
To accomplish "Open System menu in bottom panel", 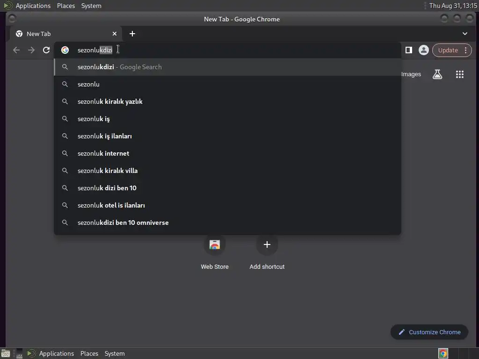I will [x=115, y=353].
